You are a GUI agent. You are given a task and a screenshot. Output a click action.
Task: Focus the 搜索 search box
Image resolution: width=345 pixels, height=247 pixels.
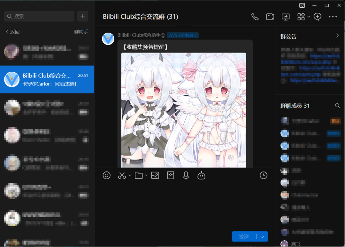[39, 16]
